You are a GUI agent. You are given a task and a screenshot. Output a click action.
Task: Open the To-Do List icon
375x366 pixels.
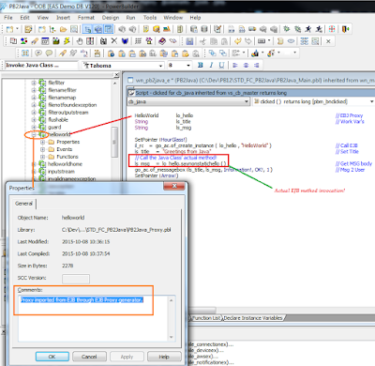coord(146,29)
